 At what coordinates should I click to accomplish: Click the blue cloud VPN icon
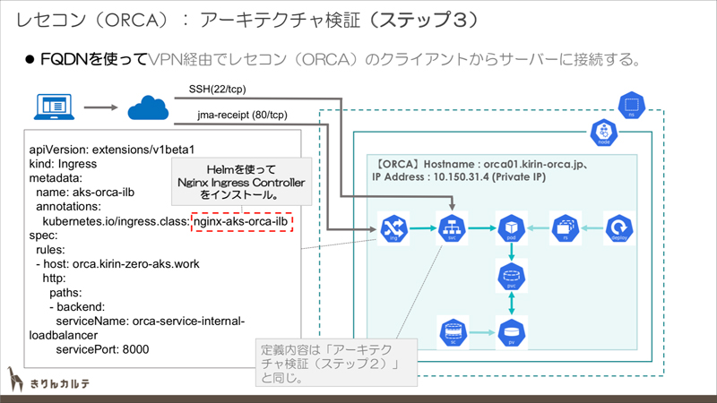[148, 107]
